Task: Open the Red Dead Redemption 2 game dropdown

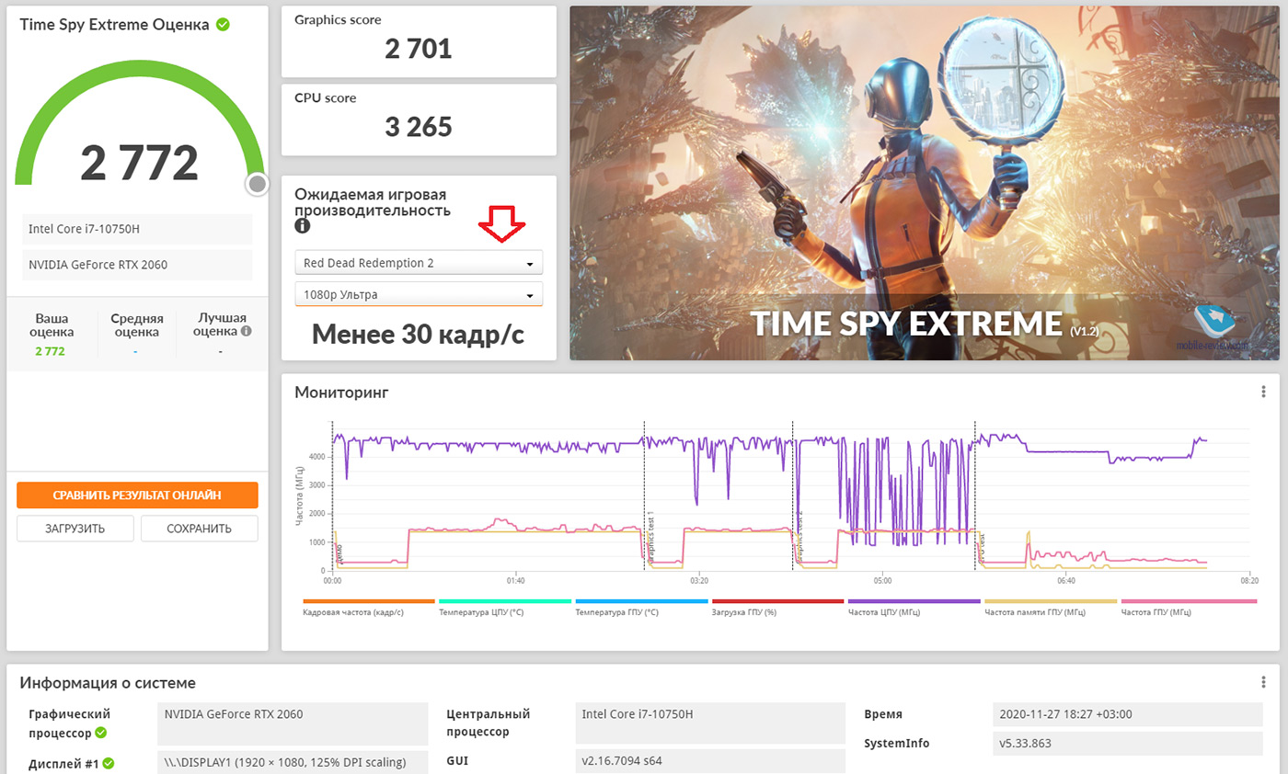Action: [419, 263]
